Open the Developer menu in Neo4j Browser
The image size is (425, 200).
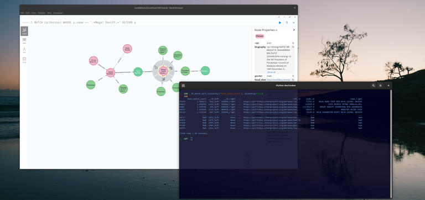pyautogui.click(x=58, y=13)
